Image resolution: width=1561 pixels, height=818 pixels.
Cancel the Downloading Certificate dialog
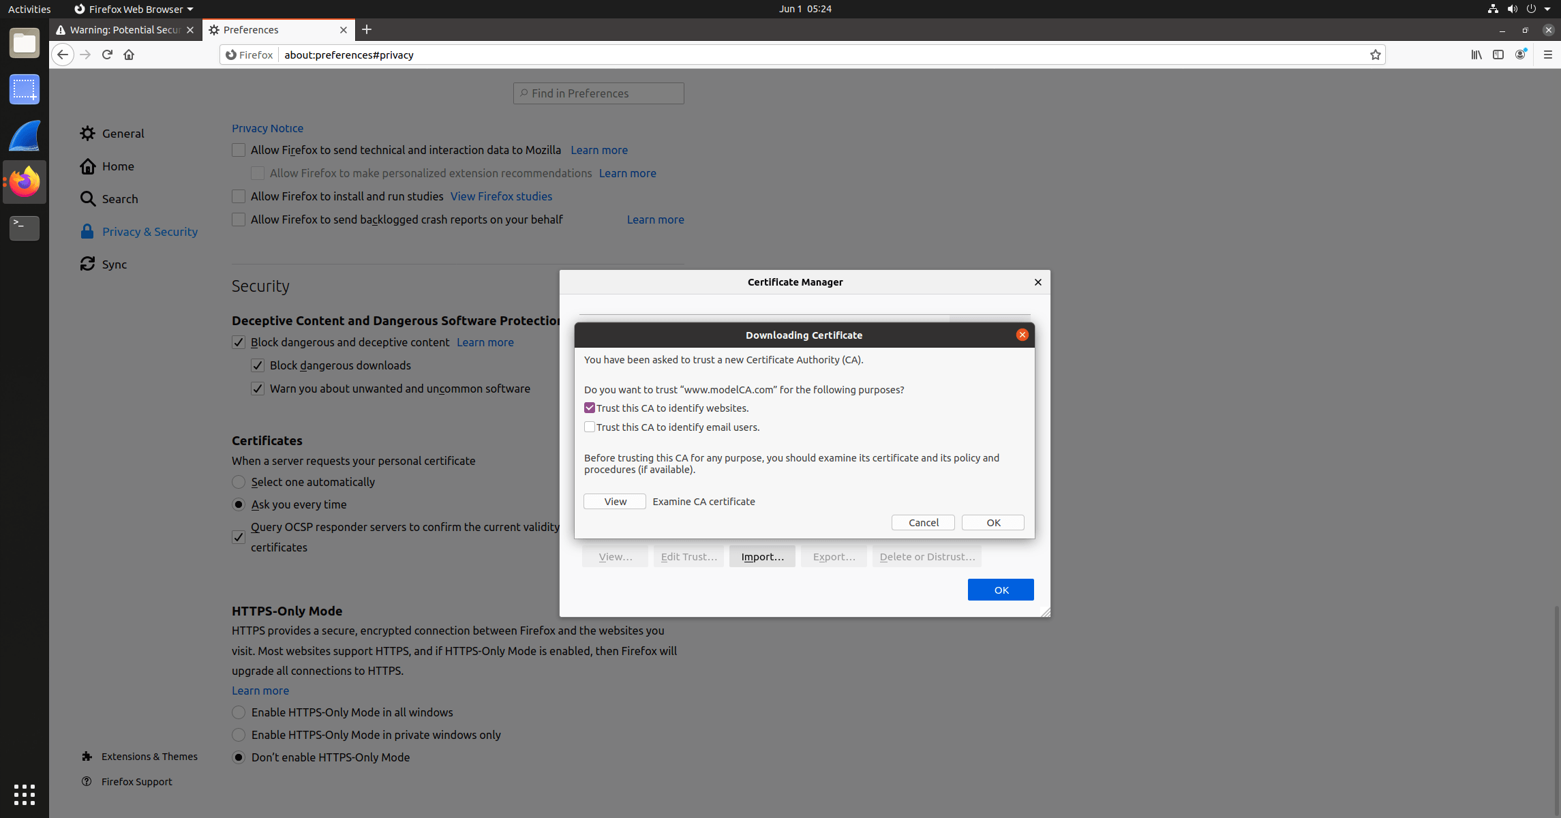pos(923,523)
